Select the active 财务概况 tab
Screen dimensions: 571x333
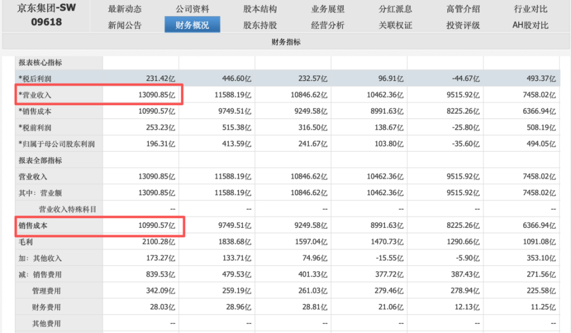pyautogui.click(x=192, y=25)
